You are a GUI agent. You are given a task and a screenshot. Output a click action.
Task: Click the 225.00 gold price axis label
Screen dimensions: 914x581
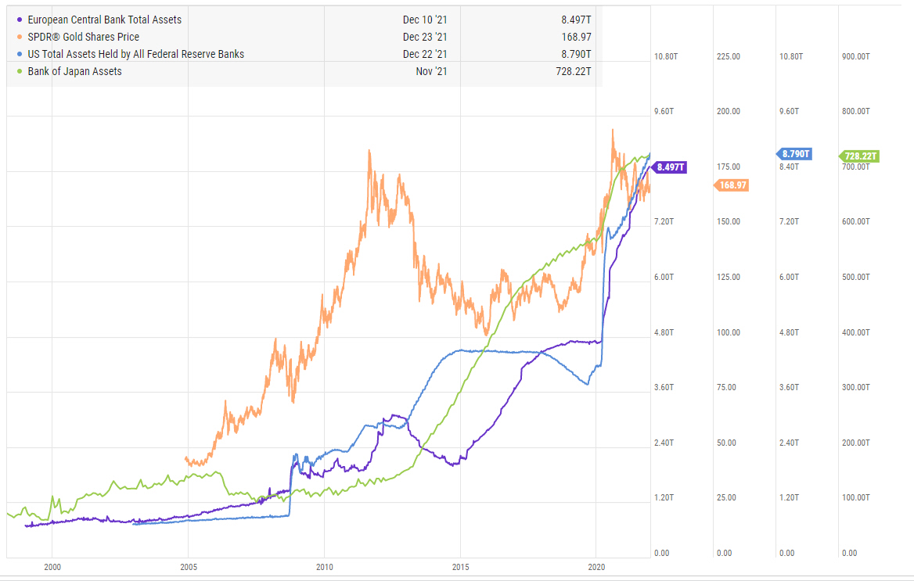coord(728,56)
